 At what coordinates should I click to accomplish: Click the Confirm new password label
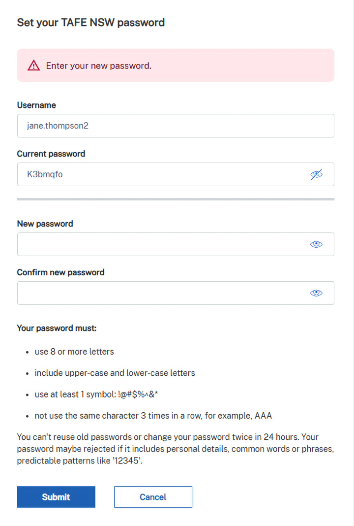click(x=60, y=272)
